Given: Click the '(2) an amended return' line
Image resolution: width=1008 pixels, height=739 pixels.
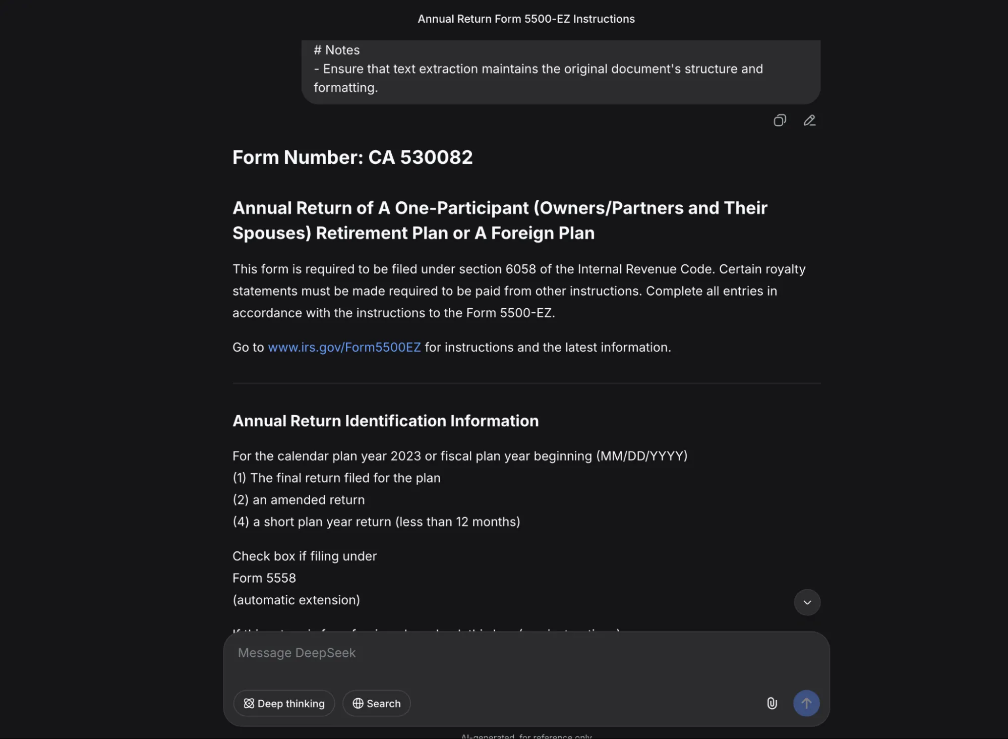Looking at the screenshot, I should 299,500.
